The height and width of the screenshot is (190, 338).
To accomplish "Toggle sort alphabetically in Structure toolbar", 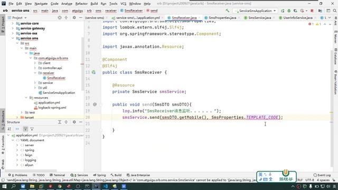I will pos(10,129).
